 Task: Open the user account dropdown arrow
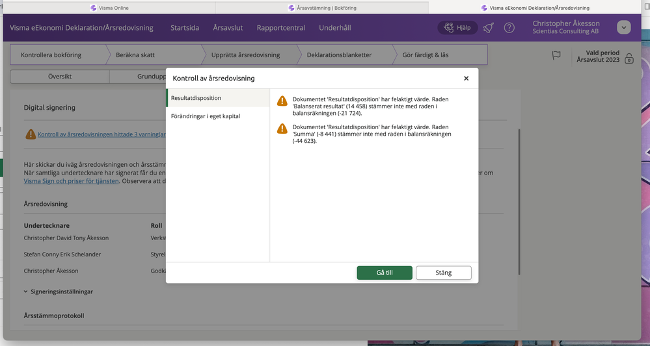[623, 28]
